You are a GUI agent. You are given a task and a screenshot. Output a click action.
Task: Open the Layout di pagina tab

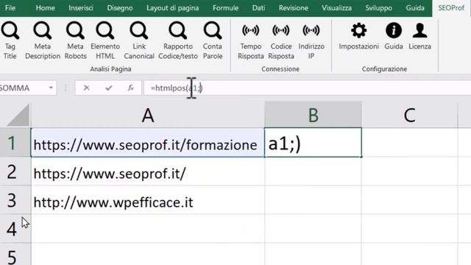coord(172,8)
